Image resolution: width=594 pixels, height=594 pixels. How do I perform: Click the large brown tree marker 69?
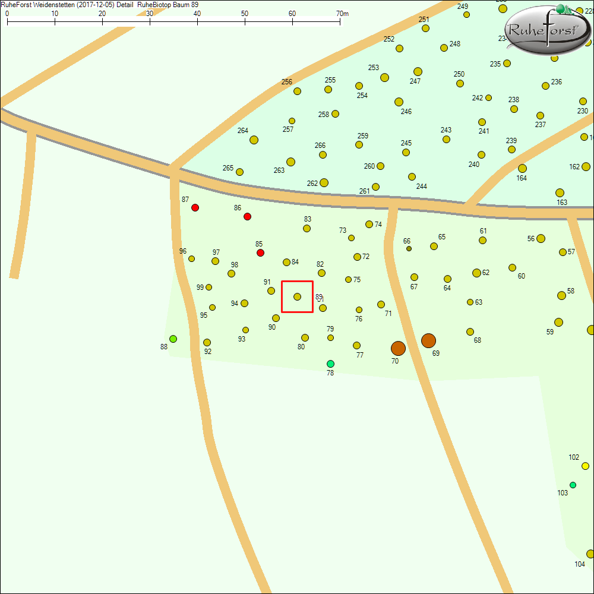coord(428,340)
